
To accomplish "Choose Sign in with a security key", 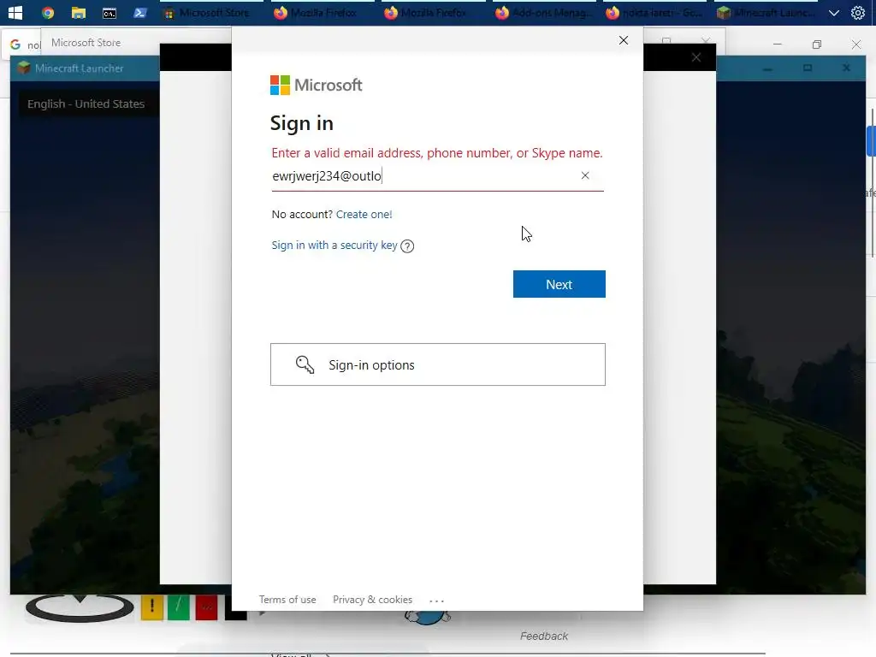I will [334, 246].
